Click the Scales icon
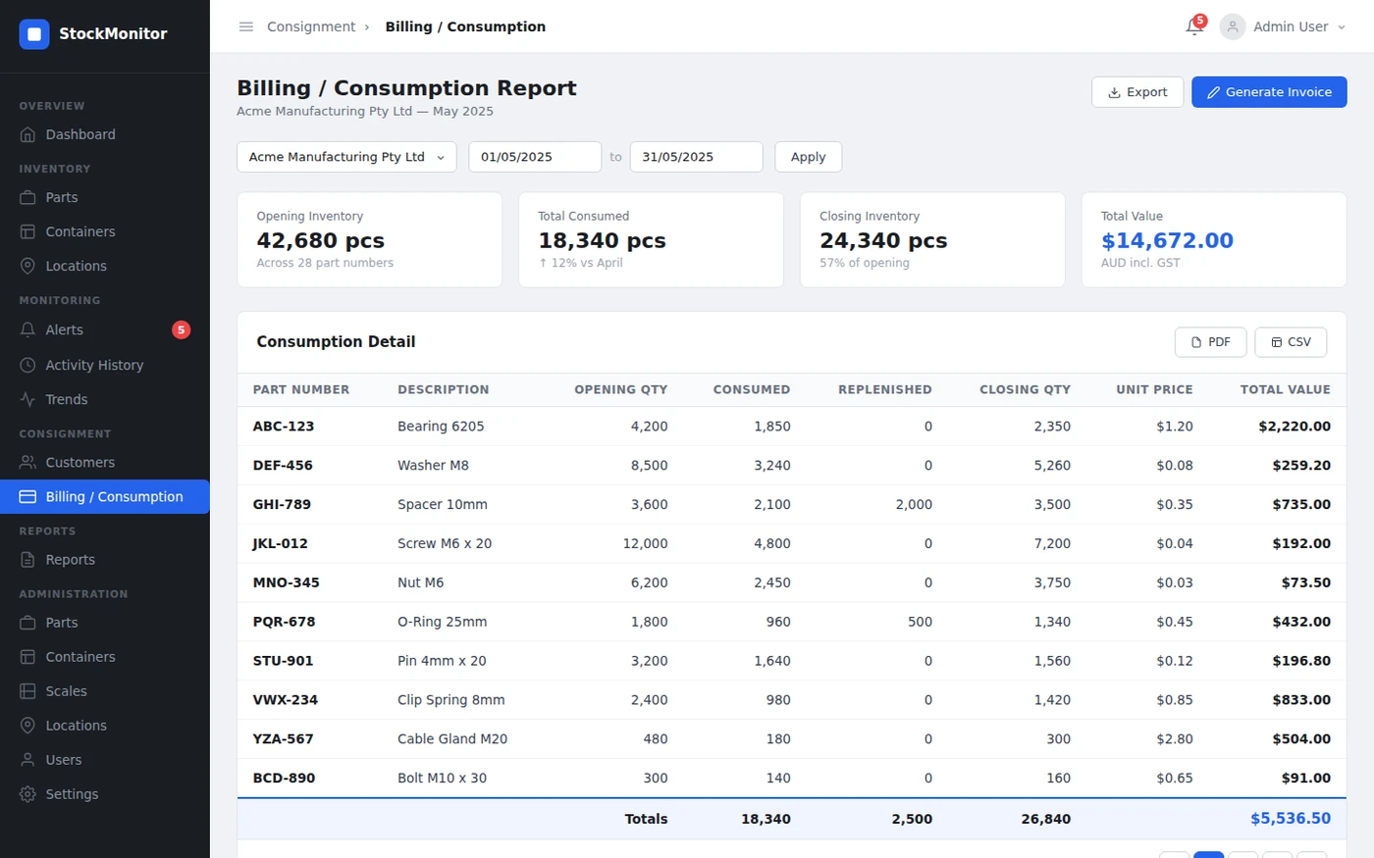Viewport: 1374px width, 858px height. tap(27, 690)
